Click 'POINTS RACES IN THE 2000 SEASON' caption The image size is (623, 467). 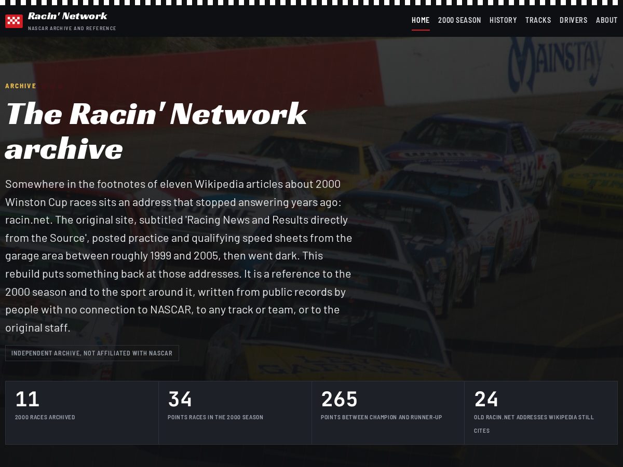pos(215,417)
